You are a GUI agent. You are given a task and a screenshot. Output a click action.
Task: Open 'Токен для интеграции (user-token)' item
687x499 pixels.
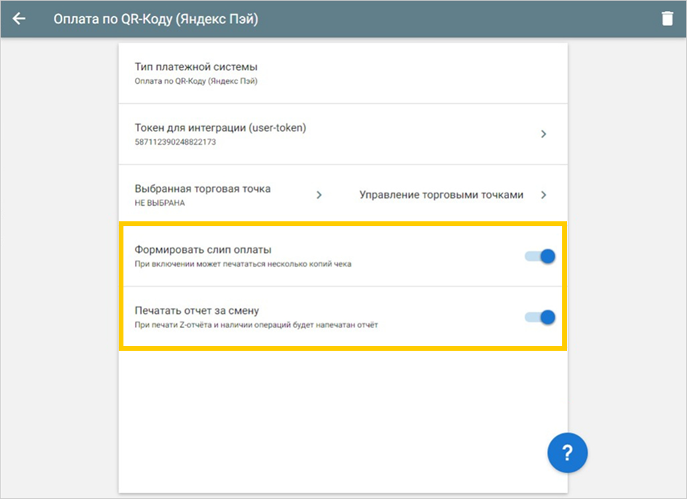(221, 127)
